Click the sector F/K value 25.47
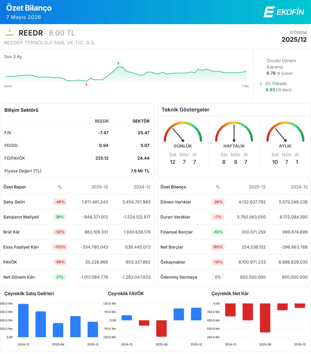 tap(144, 133)
